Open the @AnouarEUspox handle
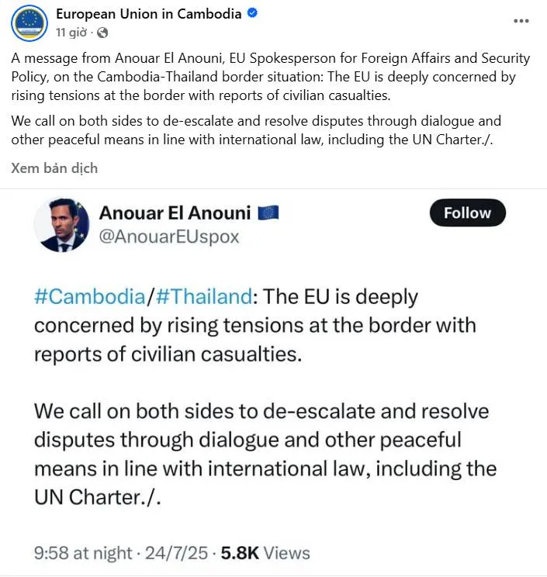Viewport: 547px width, 577px height. (169, 237)
